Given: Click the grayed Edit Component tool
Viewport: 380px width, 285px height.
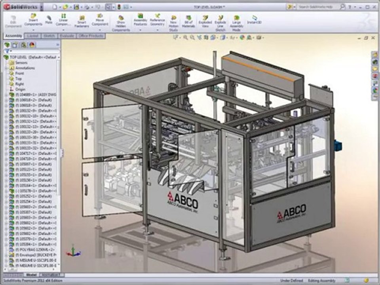Looking at the screenshot, I should [13, 21].
